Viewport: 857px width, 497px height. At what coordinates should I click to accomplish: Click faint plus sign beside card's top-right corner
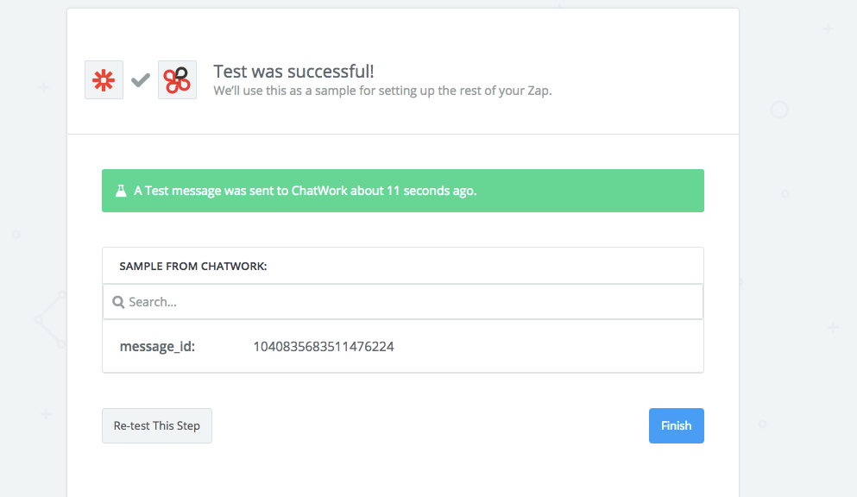click(x=829, y=28)
